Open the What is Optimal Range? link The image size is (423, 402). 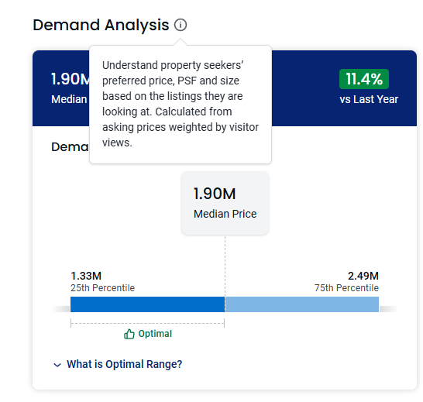point(125,364)
